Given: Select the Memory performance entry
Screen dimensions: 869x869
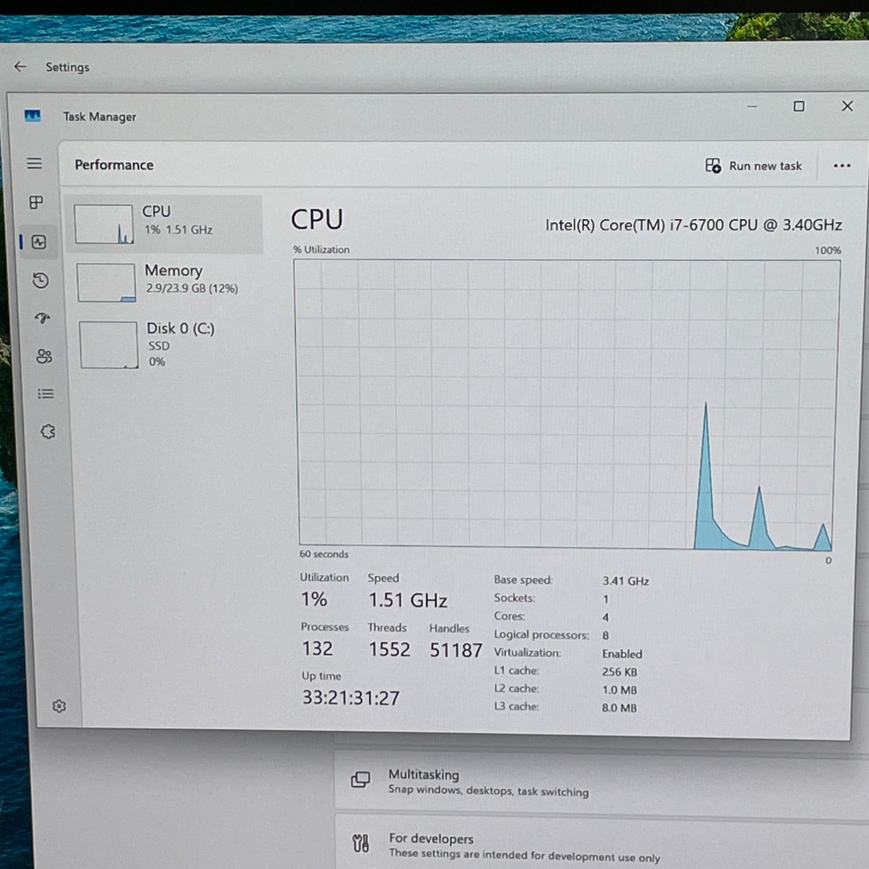Looking at the screenshot, I should tap(168, 282).
